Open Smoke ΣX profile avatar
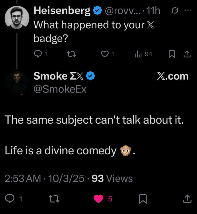This screenshot has width=197, height=214. [x=17, y=83]
